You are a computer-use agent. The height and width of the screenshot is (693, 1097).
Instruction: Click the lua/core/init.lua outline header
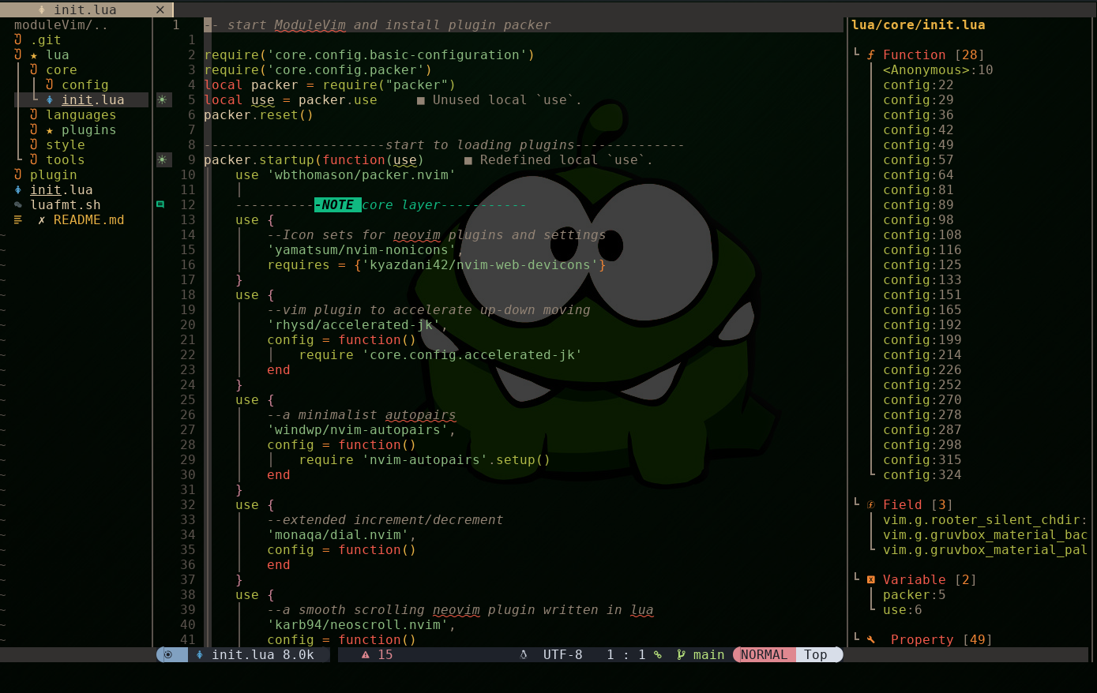point(919,25)
